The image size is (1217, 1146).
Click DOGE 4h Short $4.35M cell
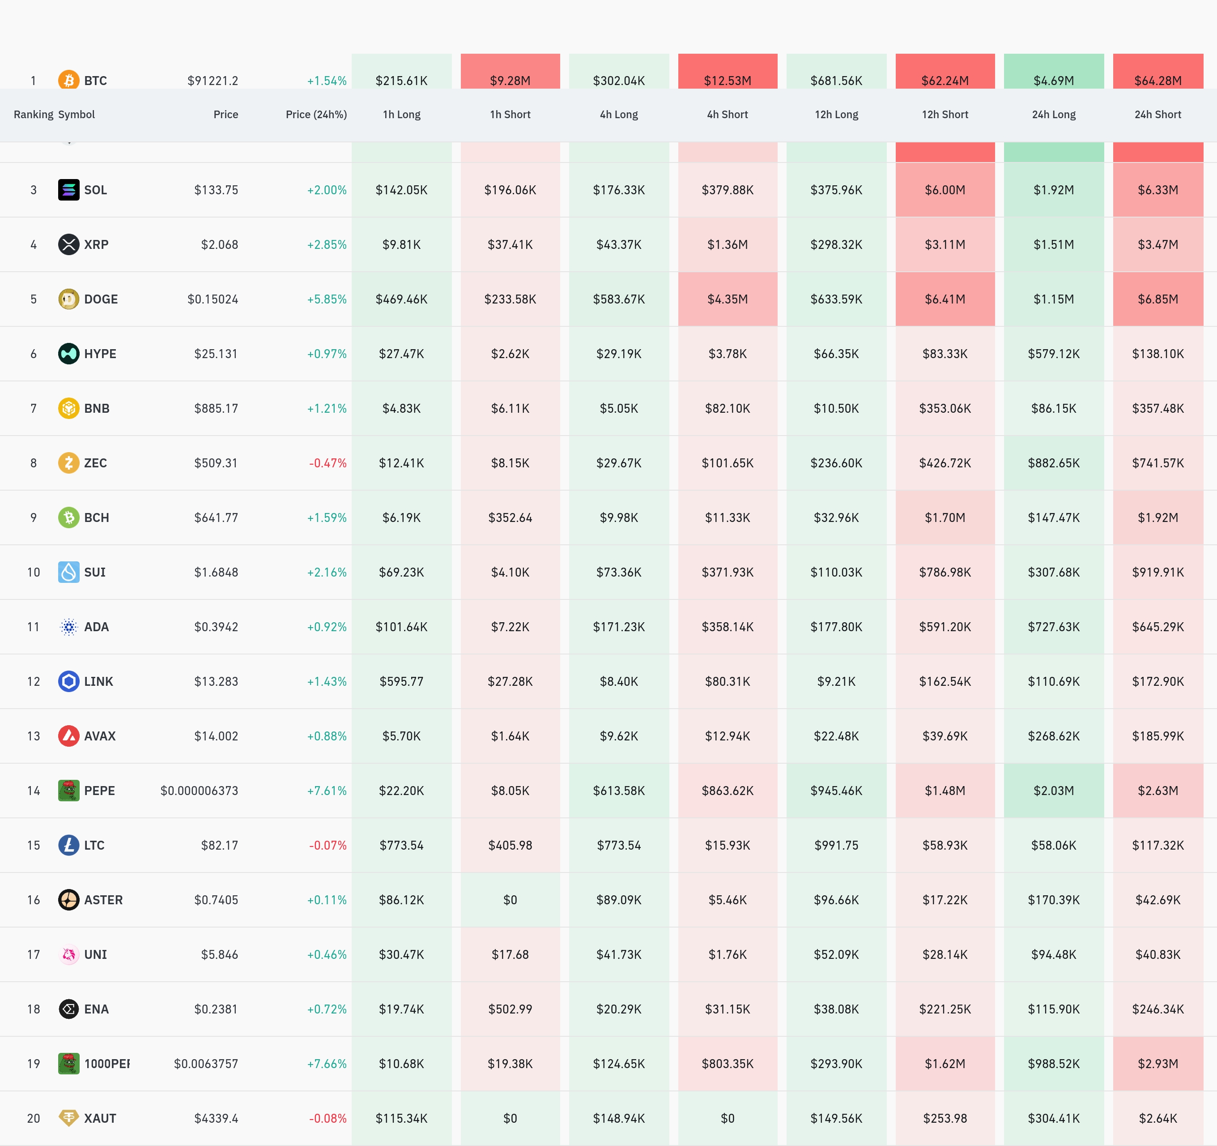pyautogui.click(x=727, y=299)
